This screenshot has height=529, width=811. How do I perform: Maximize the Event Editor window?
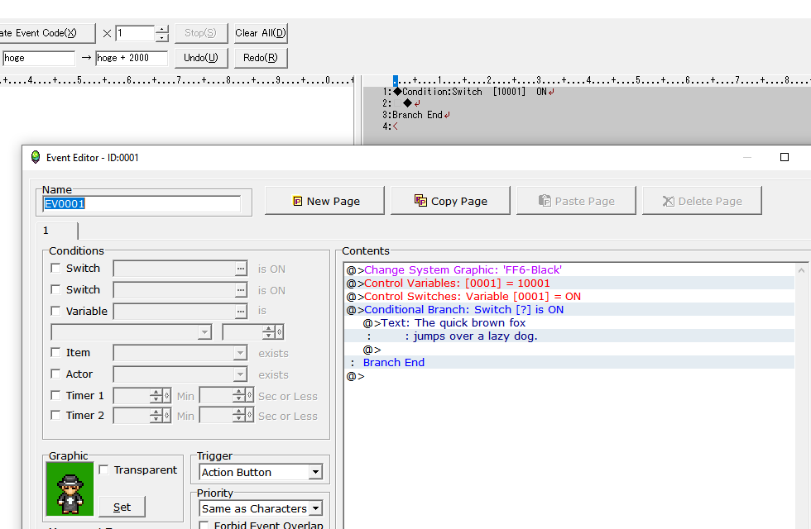pyautogui.click(x=785, y=157)
